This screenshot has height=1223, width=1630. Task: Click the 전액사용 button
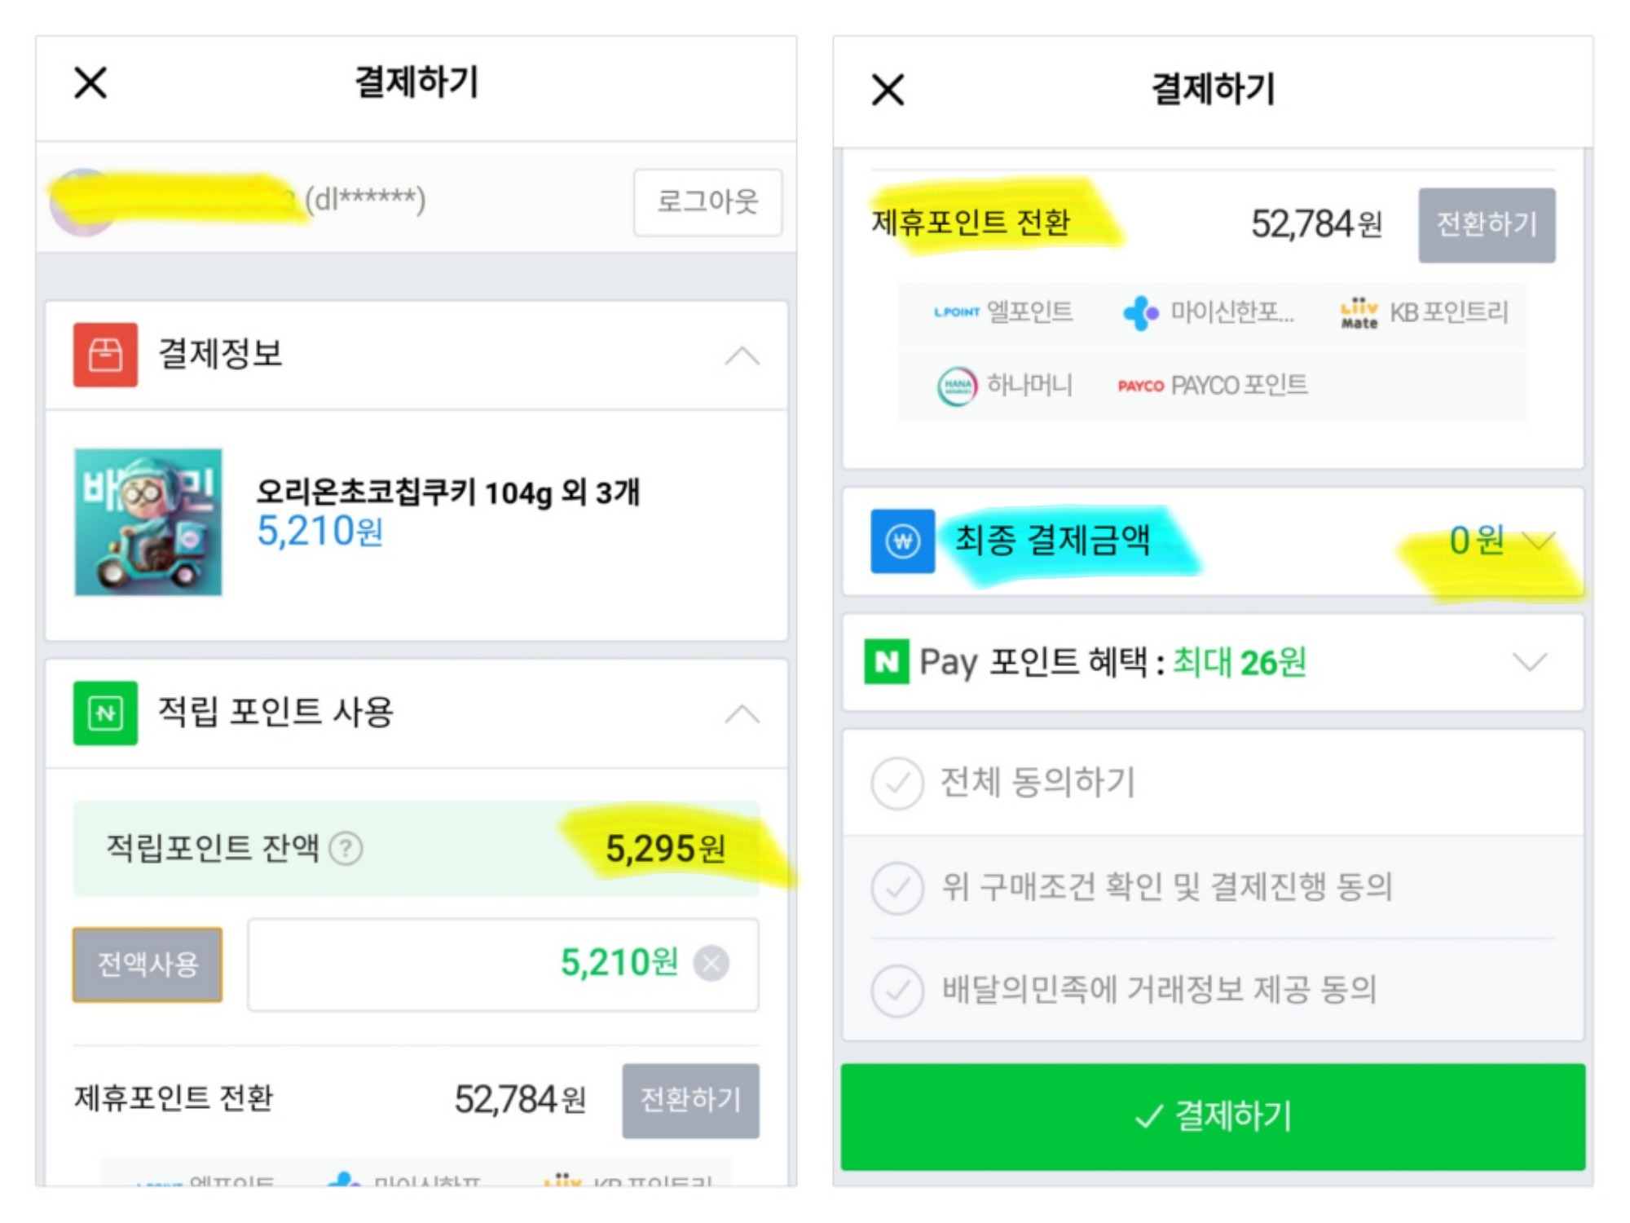click(x=148, y=965)
